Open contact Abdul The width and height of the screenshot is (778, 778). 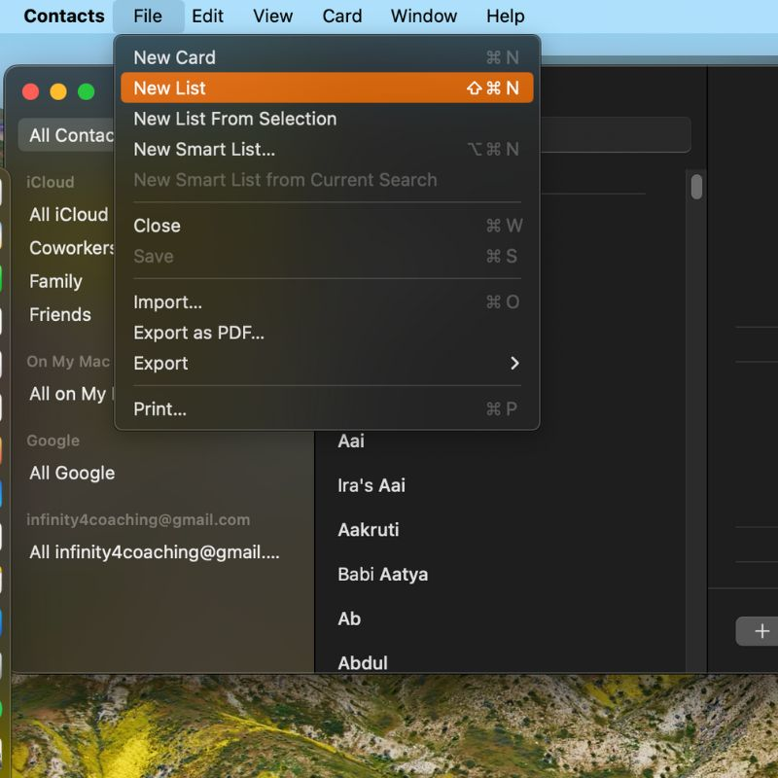(x=363, y=663)
